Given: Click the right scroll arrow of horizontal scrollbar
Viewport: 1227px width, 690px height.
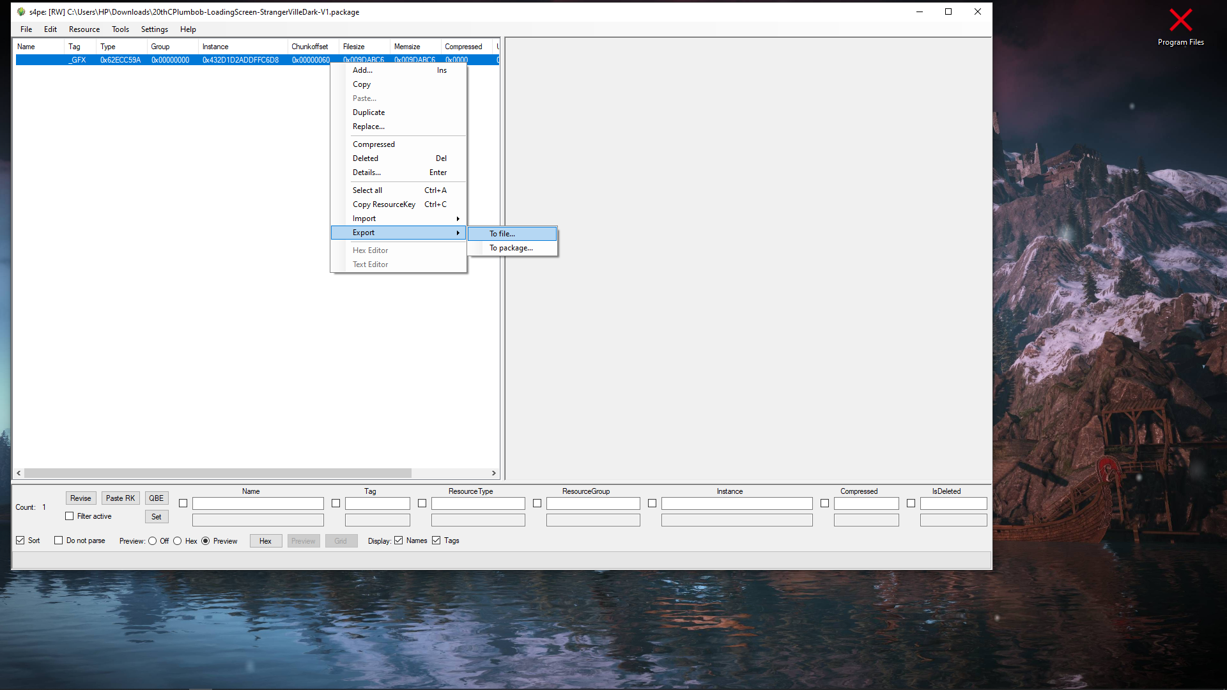Looking at the screenshot, I should (493, 473).
